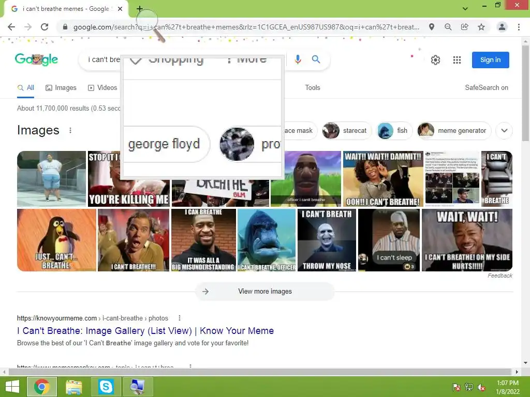Screen dimensions: 530x397
Task: Open a new browser tab
Action: [140, 9]
